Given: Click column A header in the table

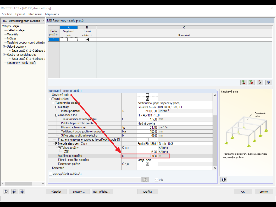Looking at the screenshot, I should point(69,27).
